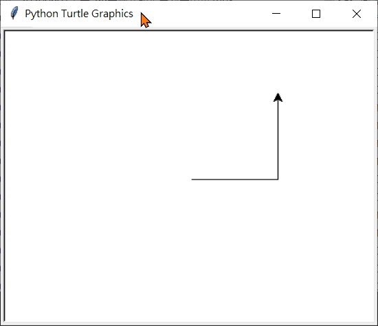Maximize the Python Turtle Graphics window
The height and width of the screenshot is (326, 378).
click(x=316, y=14)
